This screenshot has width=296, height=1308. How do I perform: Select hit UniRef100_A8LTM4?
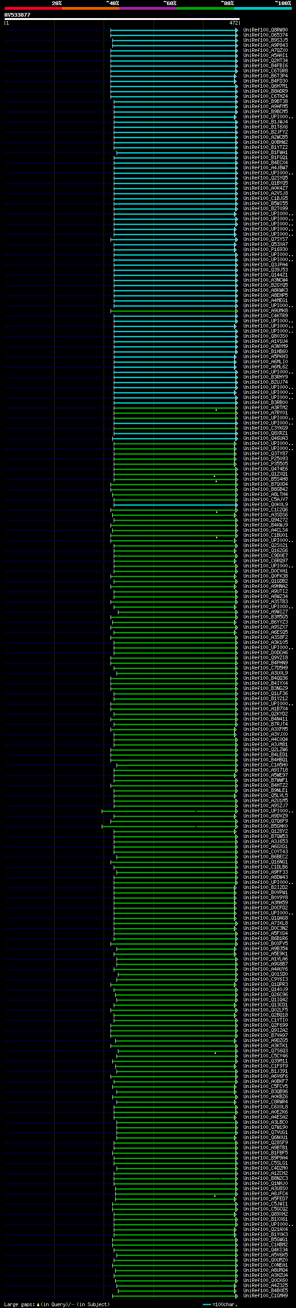point(265,495)
